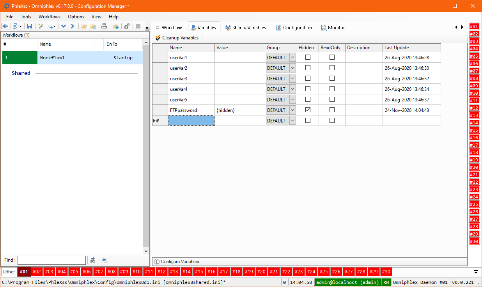Screen dimensions: 482x287
Task: Open Group dropdown for FTPpassword
Action: [292, 110]
